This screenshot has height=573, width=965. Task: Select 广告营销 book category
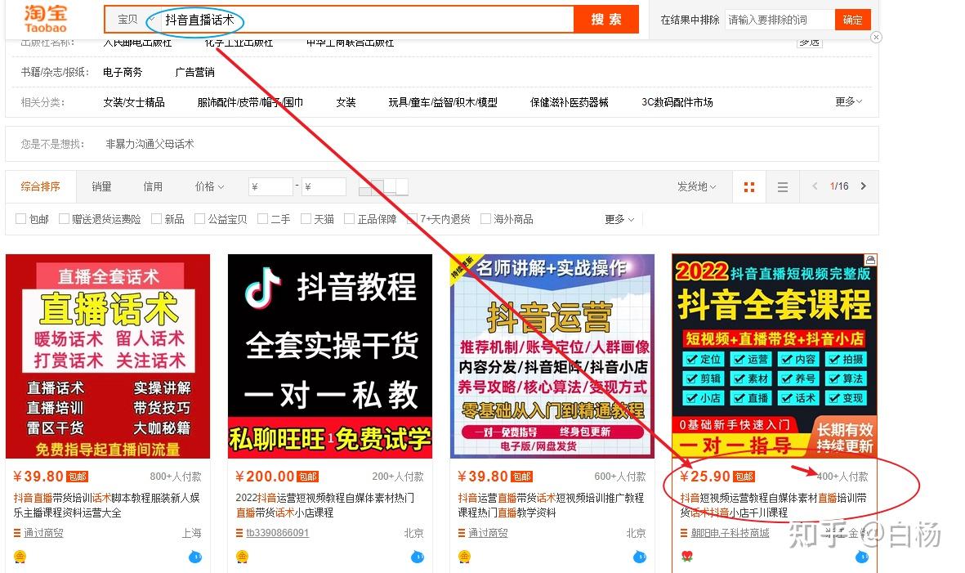[194, 72]
